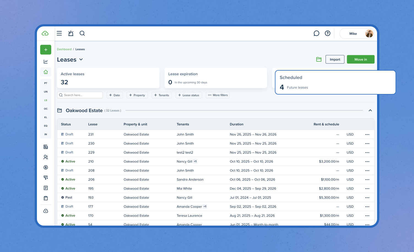Go to Dashboard breadcrumb link

pos(64,49)
